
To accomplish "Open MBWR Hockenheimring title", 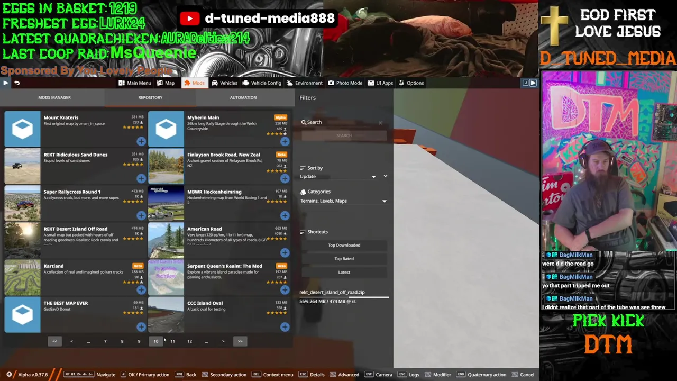I will pos(214,192).
